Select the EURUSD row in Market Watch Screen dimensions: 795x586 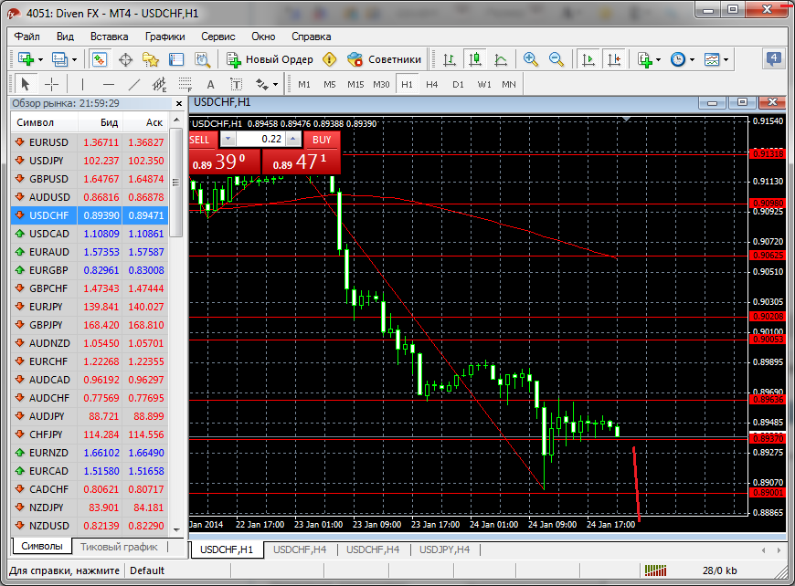(x=90, y=142)
